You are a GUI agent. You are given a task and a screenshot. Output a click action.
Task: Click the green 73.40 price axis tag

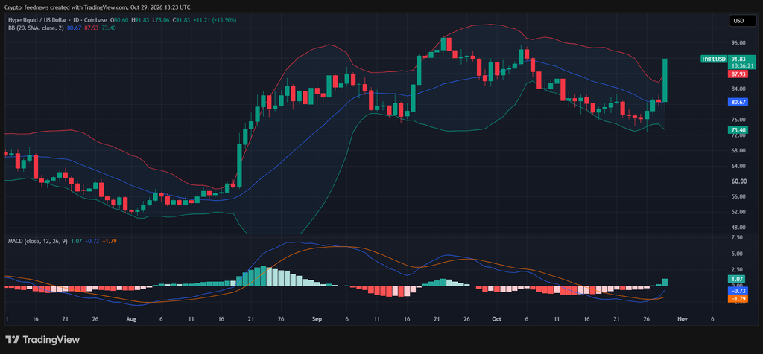coord(738,129)
